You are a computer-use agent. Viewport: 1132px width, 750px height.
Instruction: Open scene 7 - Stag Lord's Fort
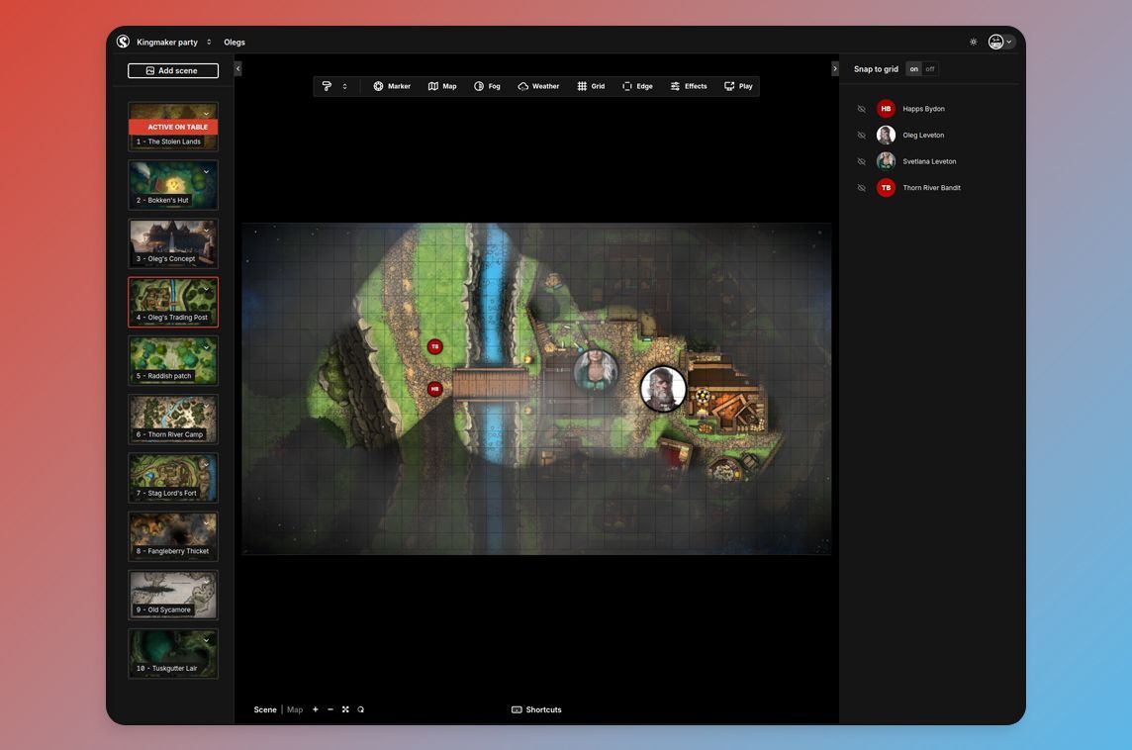pyautogui.click(x=173, y=478)
